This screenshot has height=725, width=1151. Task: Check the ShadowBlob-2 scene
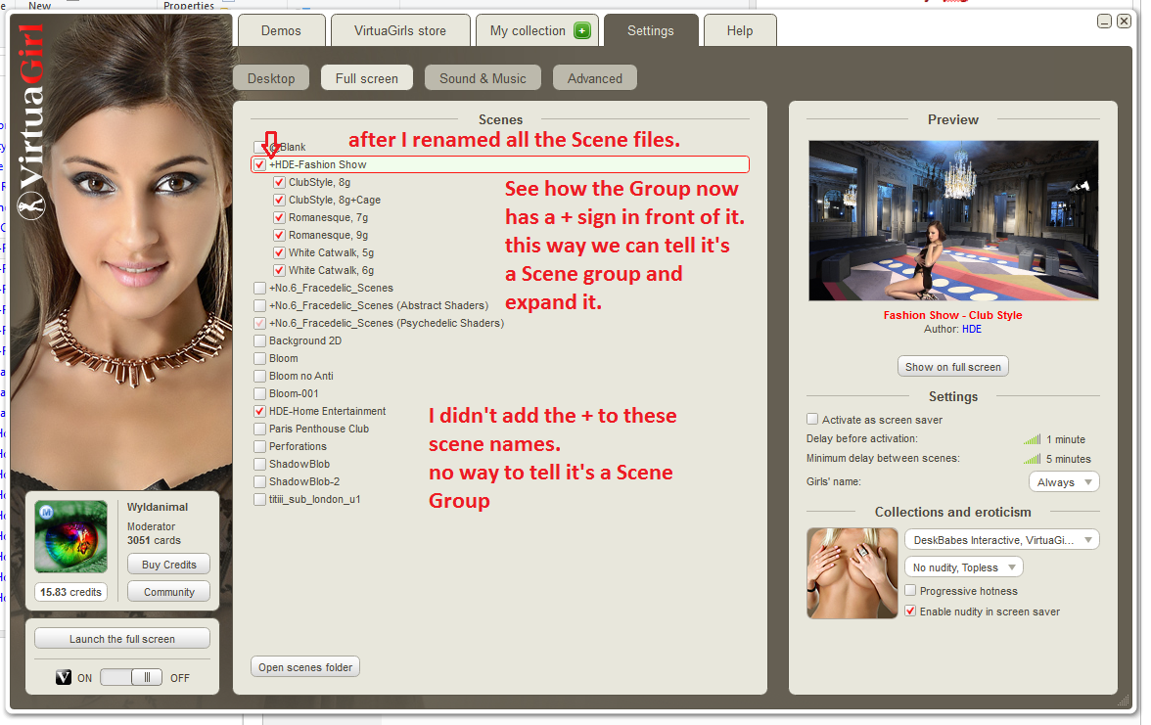[260, 481]
